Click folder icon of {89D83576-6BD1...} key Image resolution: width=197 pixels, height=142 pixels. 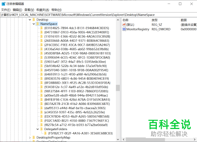[41, 78]
